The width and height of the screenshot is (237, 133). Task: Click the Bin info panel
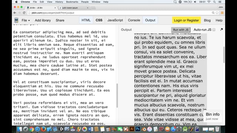pos(213,116)
